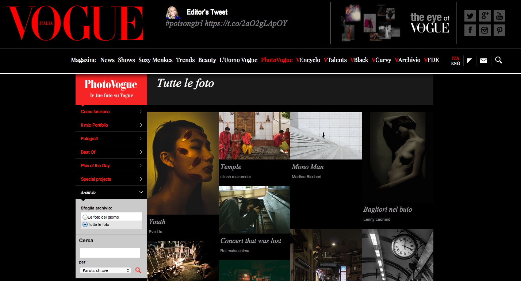Open the PhotoVogue menu item
Viewport: 521px width, 281px height.
[x=277, y=60]
